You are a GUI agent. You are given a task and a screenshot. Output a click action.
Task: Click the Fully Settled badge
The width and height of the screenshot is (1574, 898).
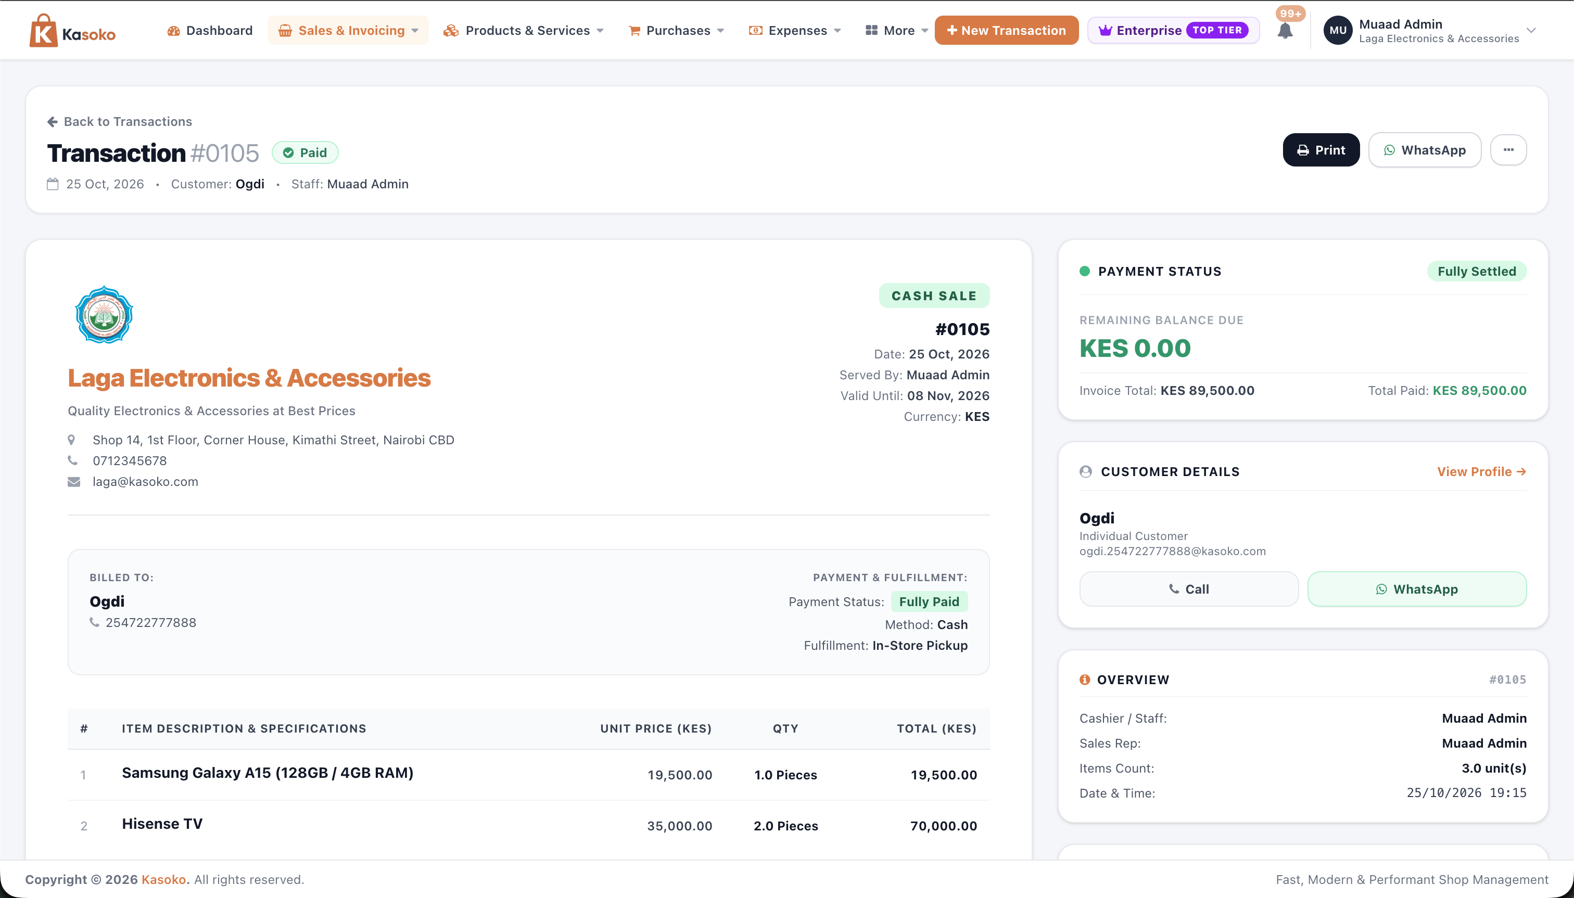pos(1477,272)
